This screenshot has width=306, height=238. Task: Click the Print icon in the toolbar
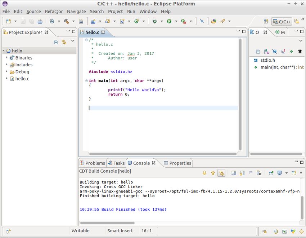tap(40, 21)
